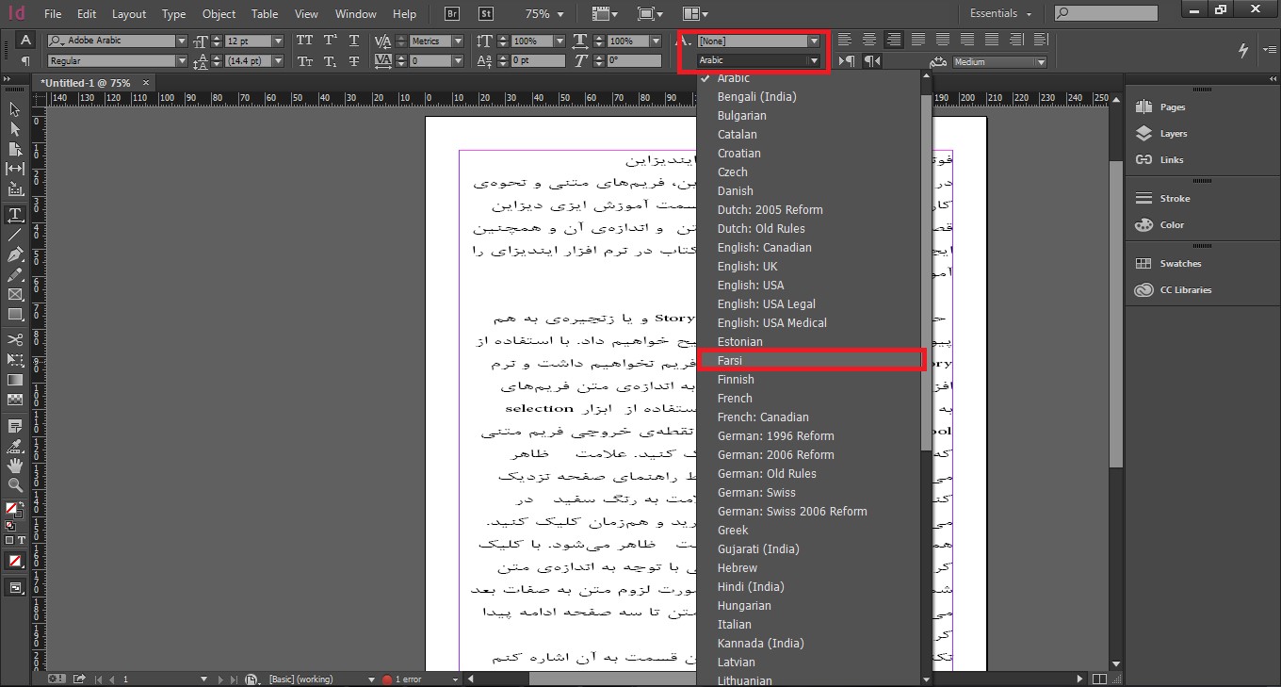Screen dimensions: 1281x687
Task: Select the Eyedropper tool
Action: click(x=15, y=446)
